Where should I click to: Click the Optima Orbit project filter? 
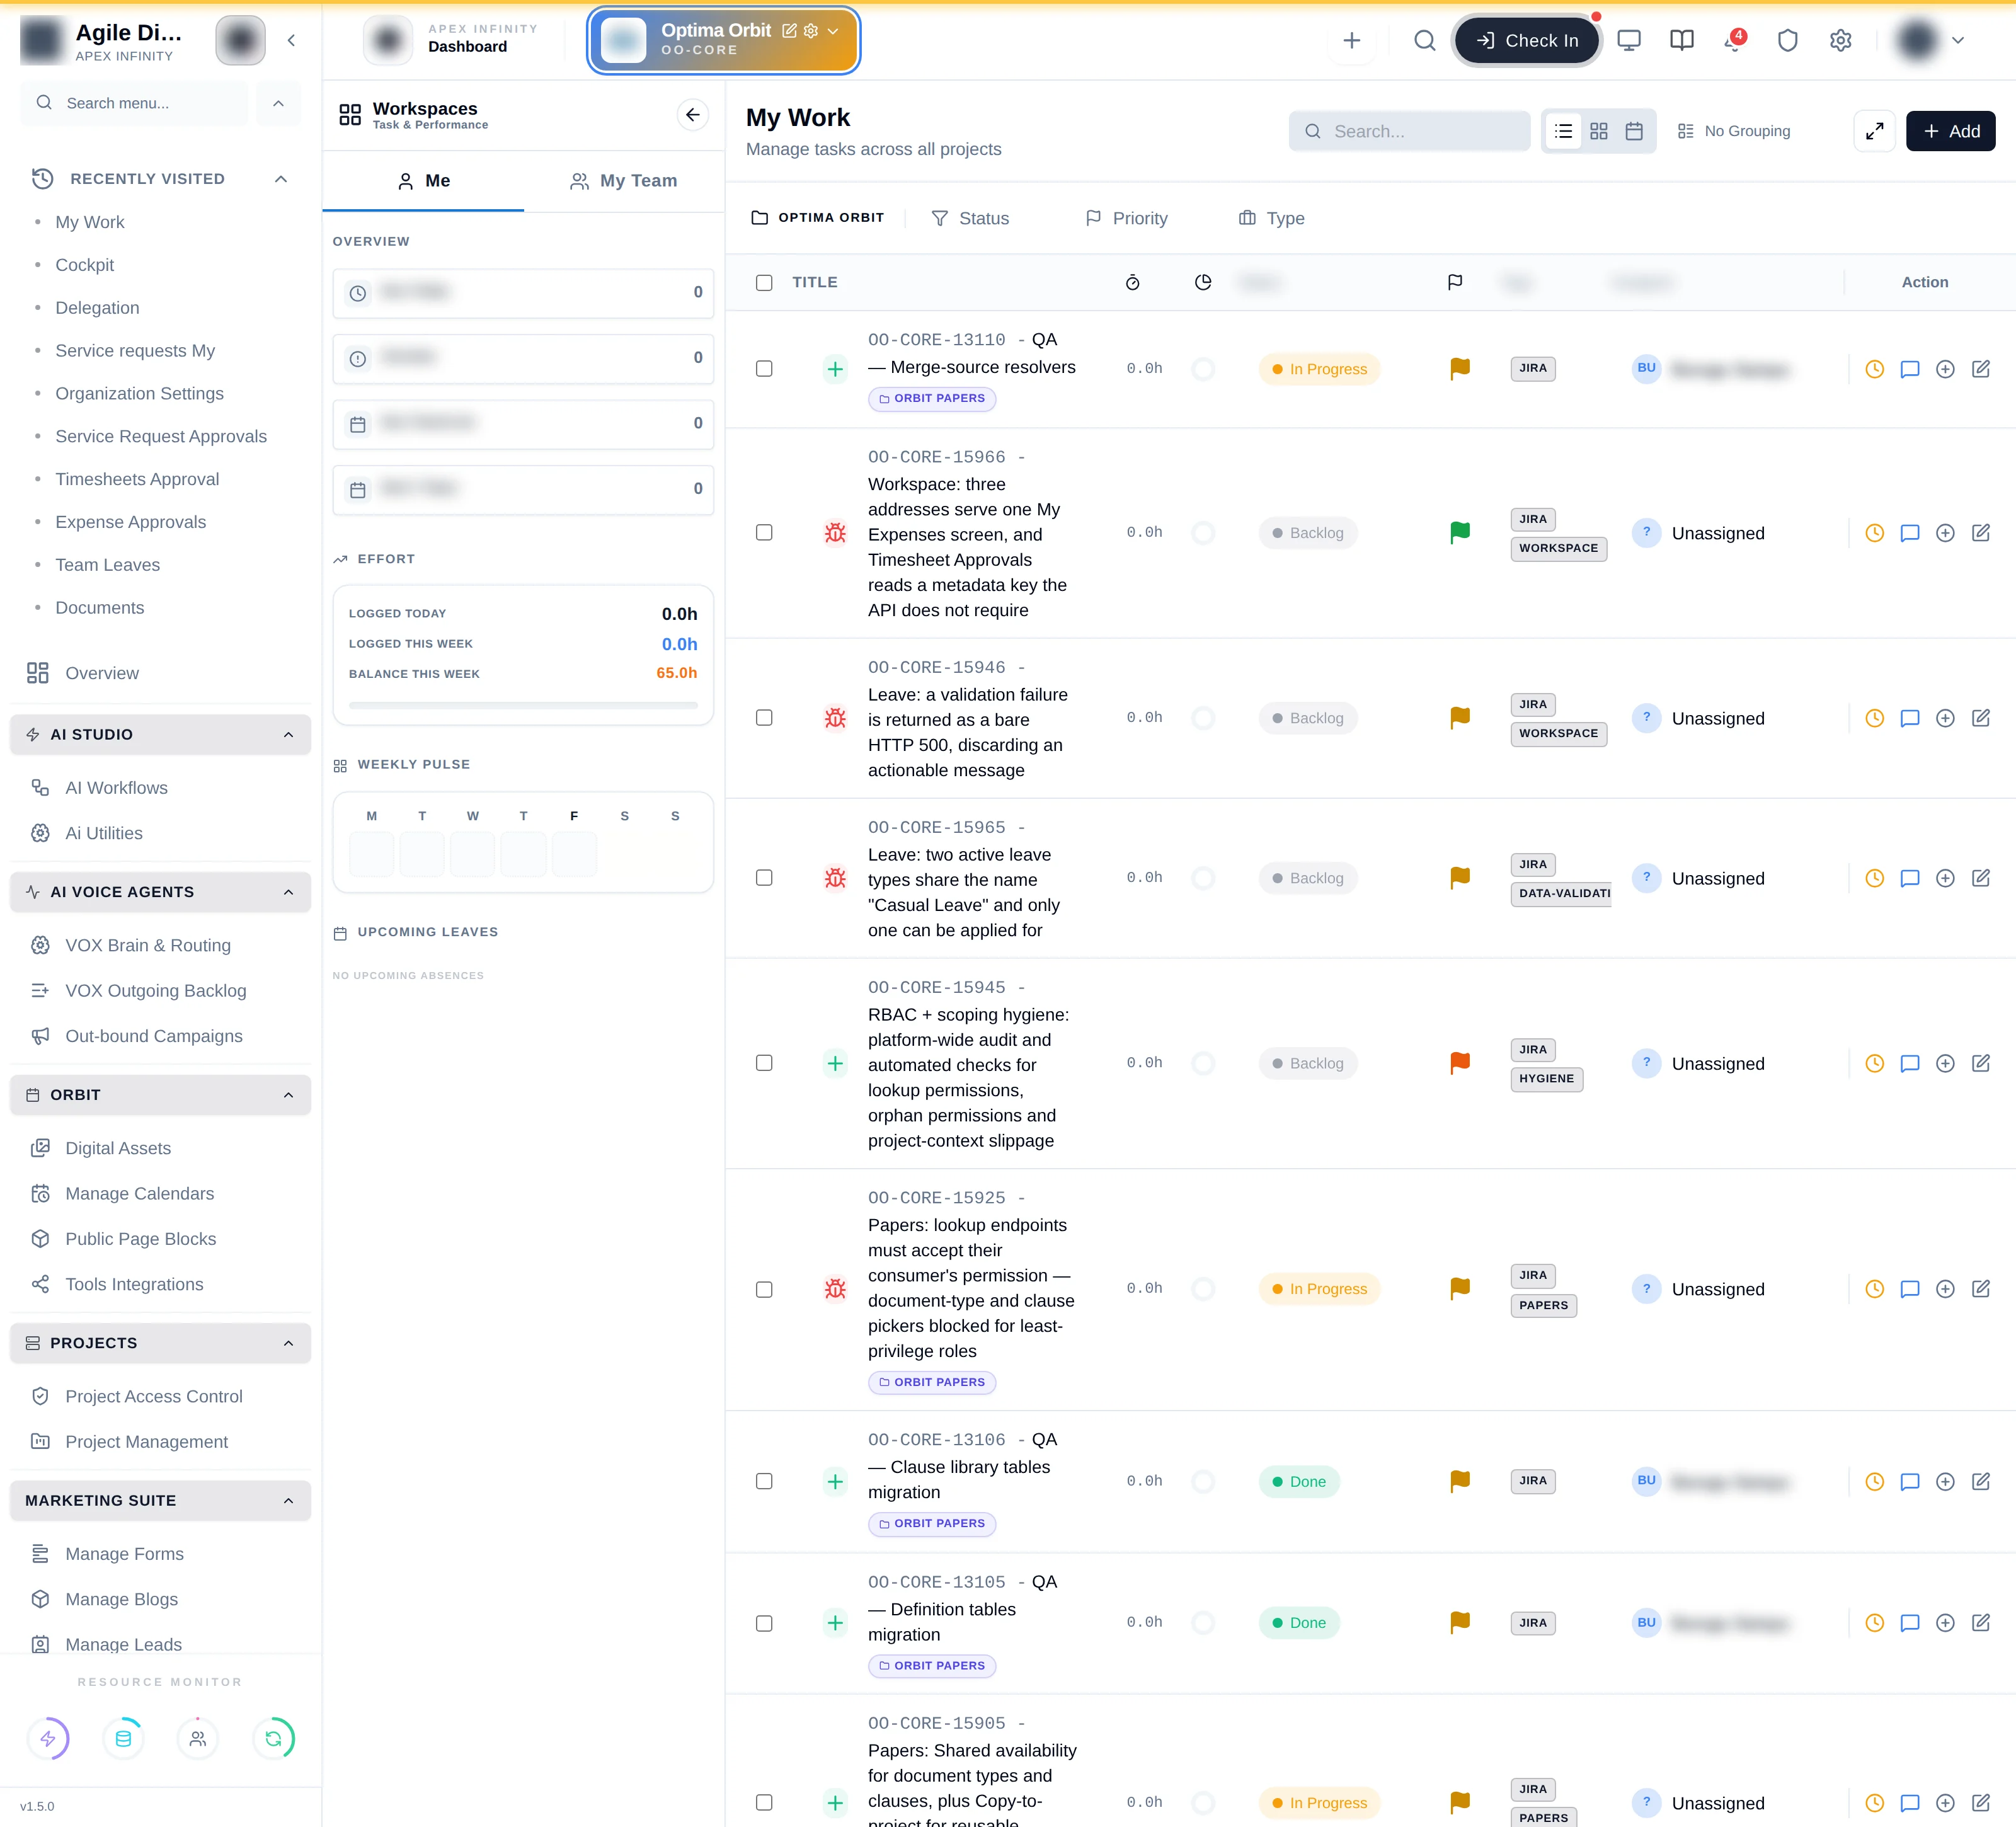coord(817,217)
